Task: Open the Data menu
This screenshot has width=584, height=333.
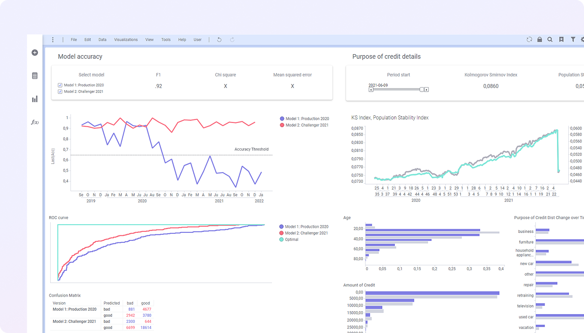Action: [102, 39]
